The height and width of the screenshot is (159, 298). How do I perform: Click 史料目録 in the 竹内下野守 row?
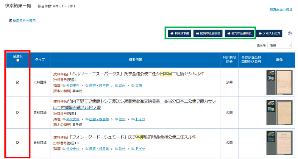[40, 113]
